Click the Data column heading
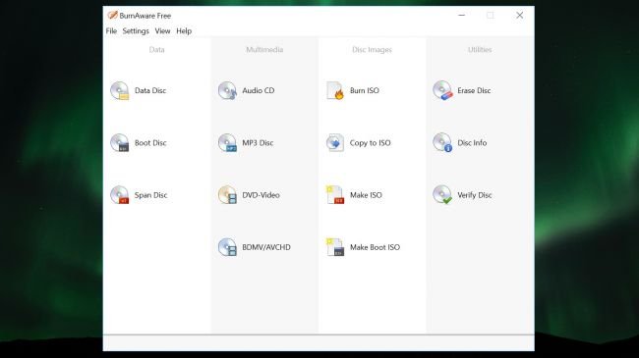Screen dimensions: 639x358 [x=156, y=50]
